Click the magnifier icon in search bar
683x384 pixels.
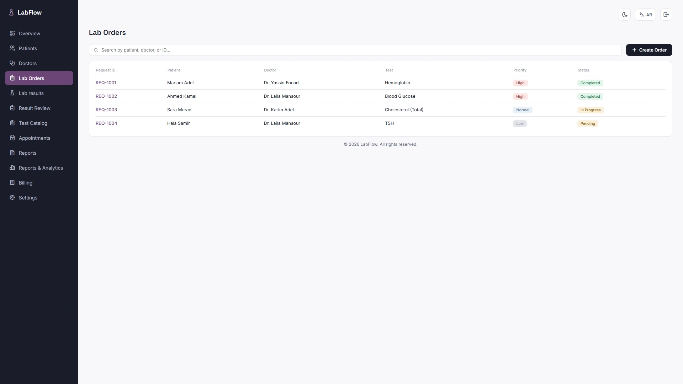point(96,50)
